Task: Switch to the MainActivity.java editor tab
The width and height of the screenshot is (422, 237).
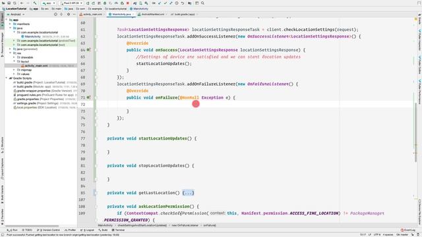Action: [x=121, y=14]
